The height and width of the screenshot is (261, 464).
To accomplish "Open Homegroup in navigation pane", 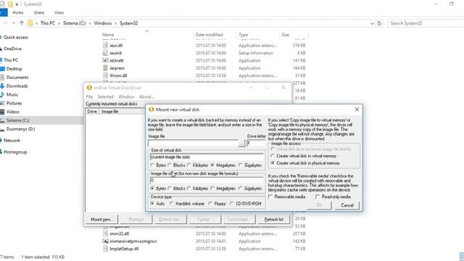I will click(x=15, y=152).
